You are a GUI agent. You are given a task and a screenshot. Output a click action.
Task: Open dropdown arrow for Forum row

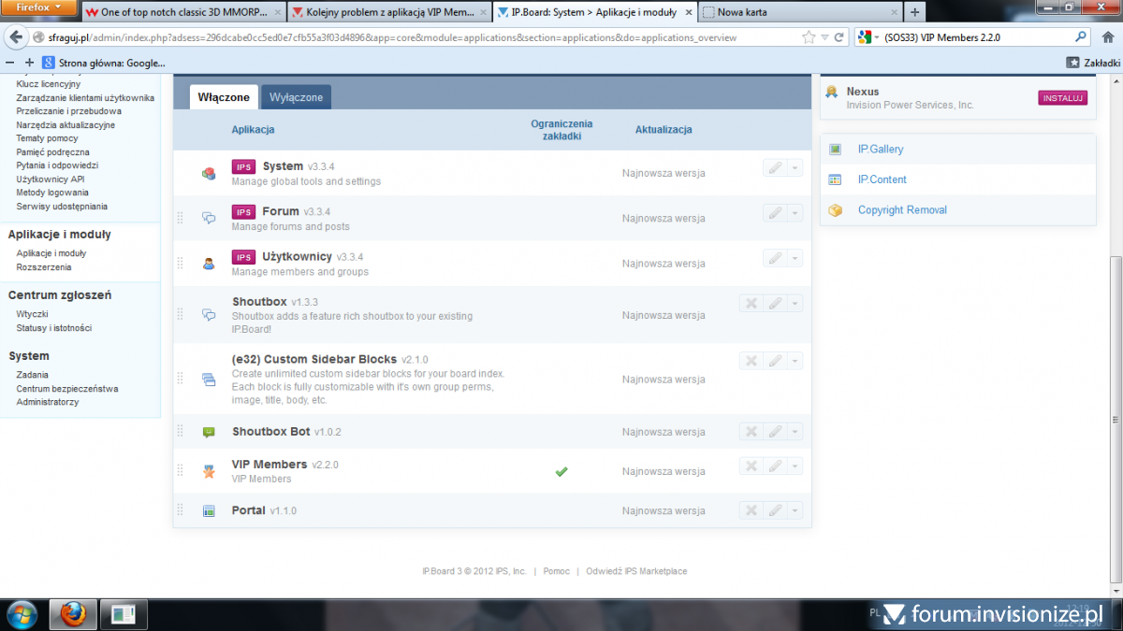coord(795,213)
